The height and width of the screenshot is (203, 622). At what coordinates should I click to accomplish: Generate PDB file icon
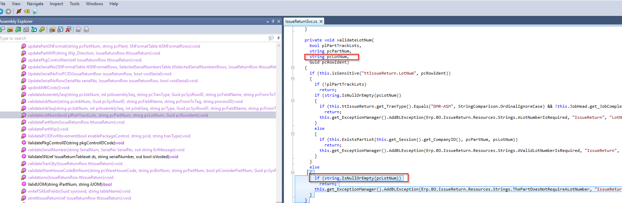[x=86, y=29]
